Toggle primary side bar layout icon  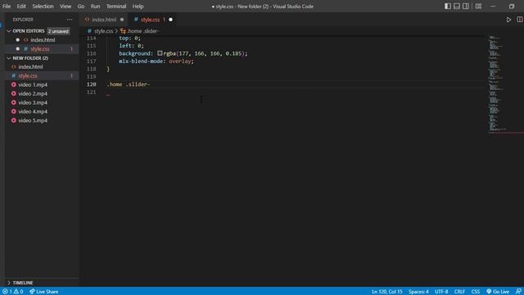click(x=448, y=7)
